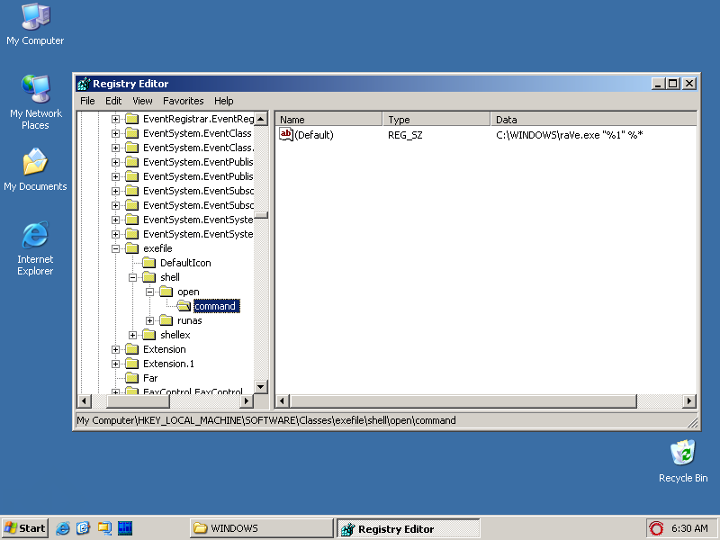Select the Recycle Bin desktop icon
The width and height of the screenshot is (720, 540).
click(683, 462)
